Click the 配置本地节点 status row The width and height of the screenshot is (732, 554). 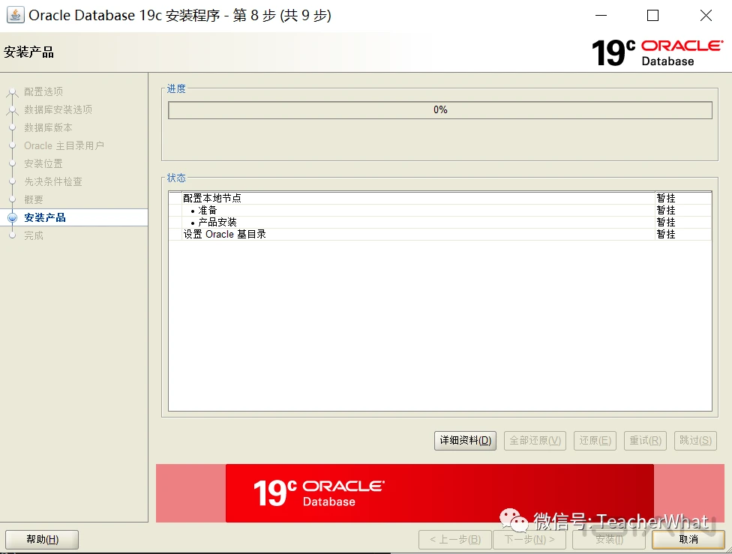(440, 198)
